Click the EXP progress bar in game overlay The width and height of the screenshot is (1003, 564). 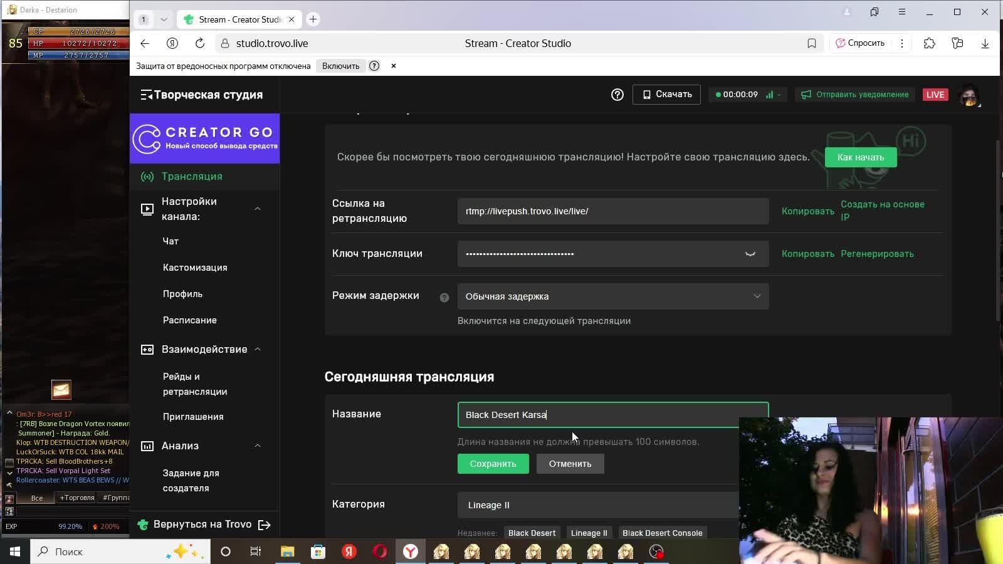click(x=63, y=526)
